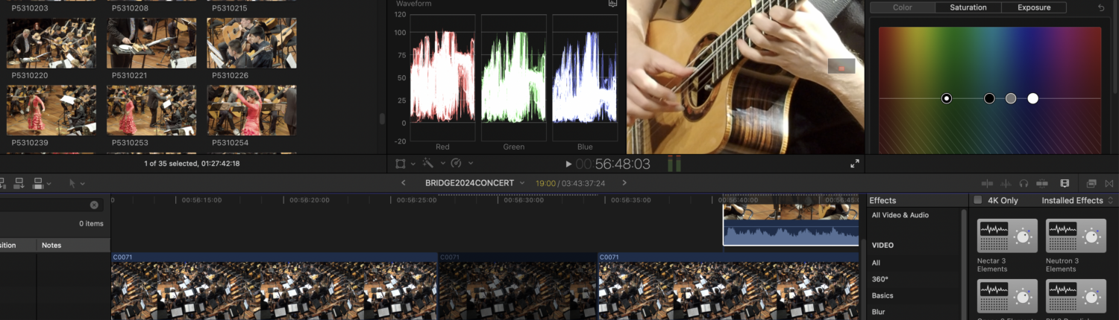
Task: Select the 360° effects category
Action: click(880, 279)
